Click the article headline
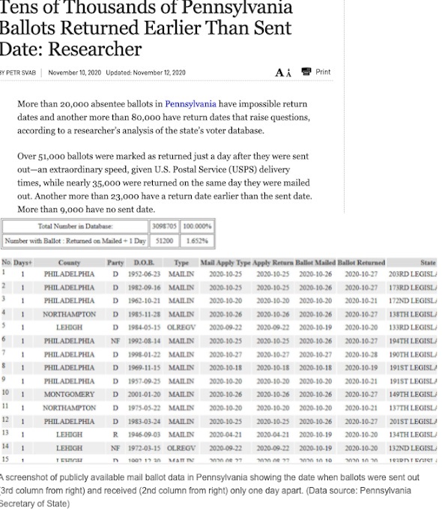This screenshot has height=514, width=442. point(146,28)
